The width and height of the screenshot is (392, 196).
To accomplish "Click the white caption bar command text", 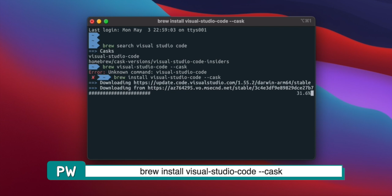I will click(x=211, y=171).
